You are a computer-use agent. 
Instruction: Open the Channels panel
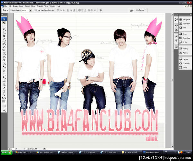pos(185,63)
